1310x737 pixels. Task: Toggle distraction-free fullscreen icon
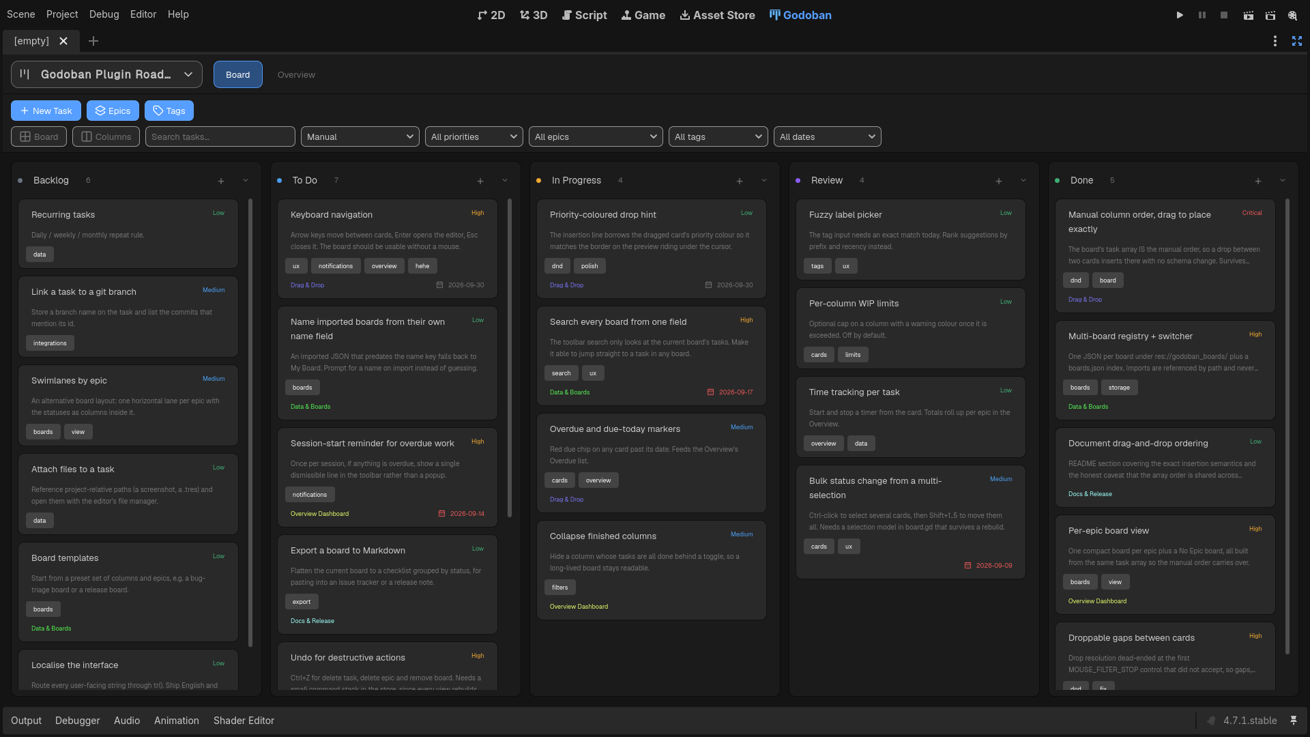click(1297, 41)
